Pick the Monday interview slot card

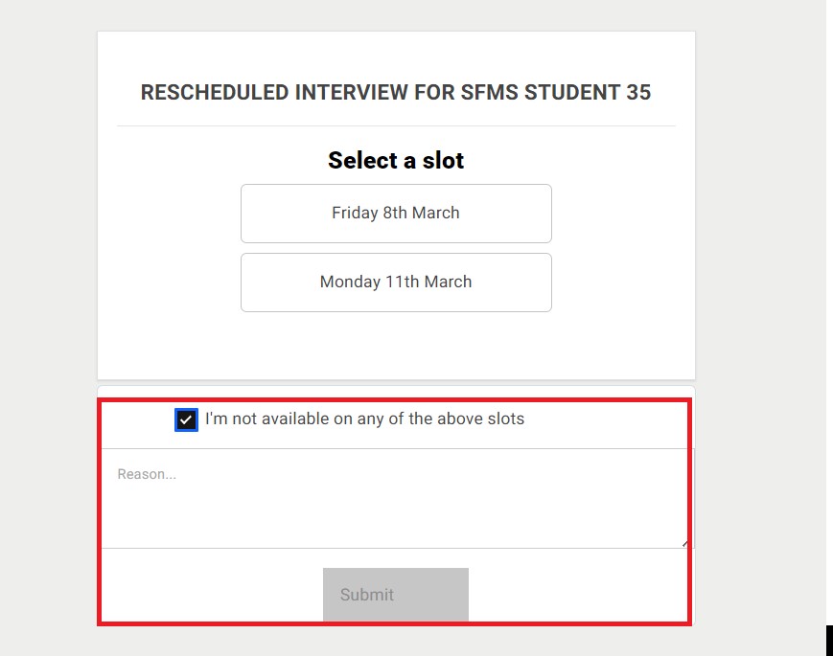coord(395,282)
